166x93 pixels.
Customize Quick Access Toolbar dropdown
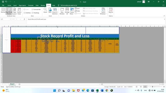[x=14, y=2]
